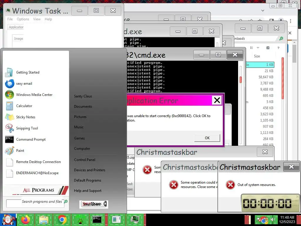Click the Start menu search magnifier
This screenshot has height=226, width=301.
[x=66, y=201]
